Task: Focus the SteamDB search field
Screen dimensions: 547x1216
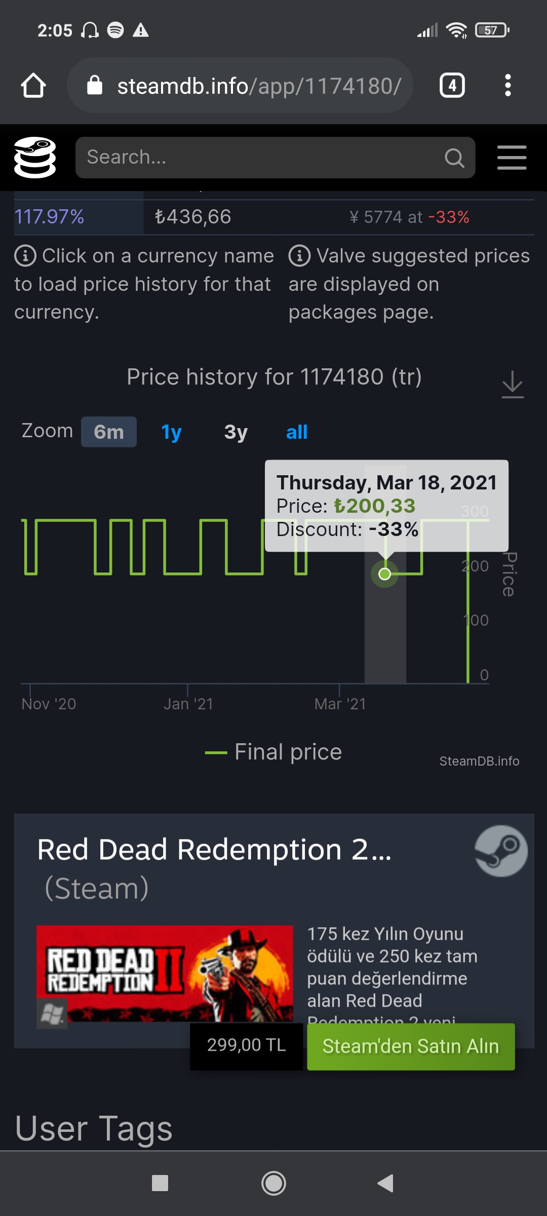Action: [x=258, y=158]
